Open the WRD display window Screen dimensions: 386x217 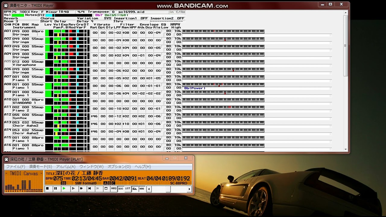coord(114,189)
